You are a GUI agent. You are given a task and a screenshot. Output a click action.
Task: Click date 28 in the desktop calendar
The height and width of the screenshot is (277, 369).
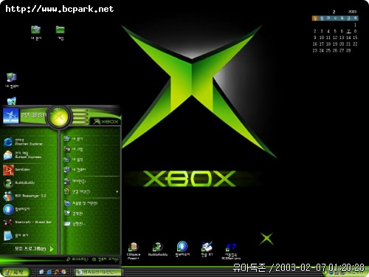coord(348,50)
